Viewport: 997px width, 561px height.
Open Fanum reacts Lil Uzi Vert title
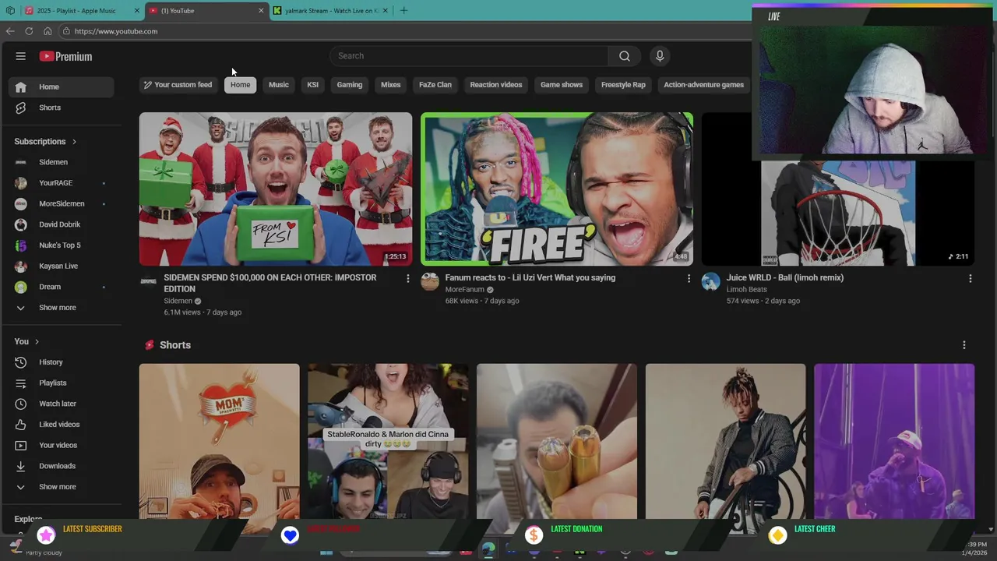pos(530,278)
